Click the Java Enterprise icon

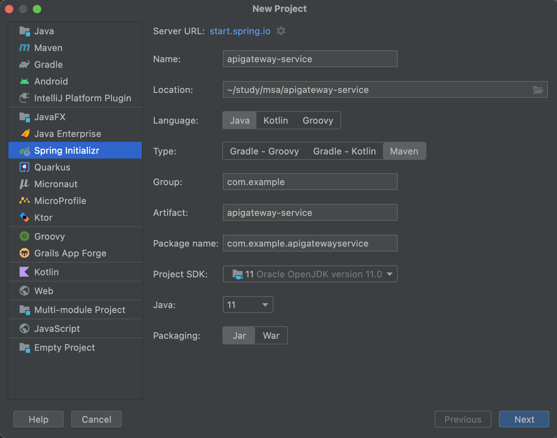(x=24, y=134)
